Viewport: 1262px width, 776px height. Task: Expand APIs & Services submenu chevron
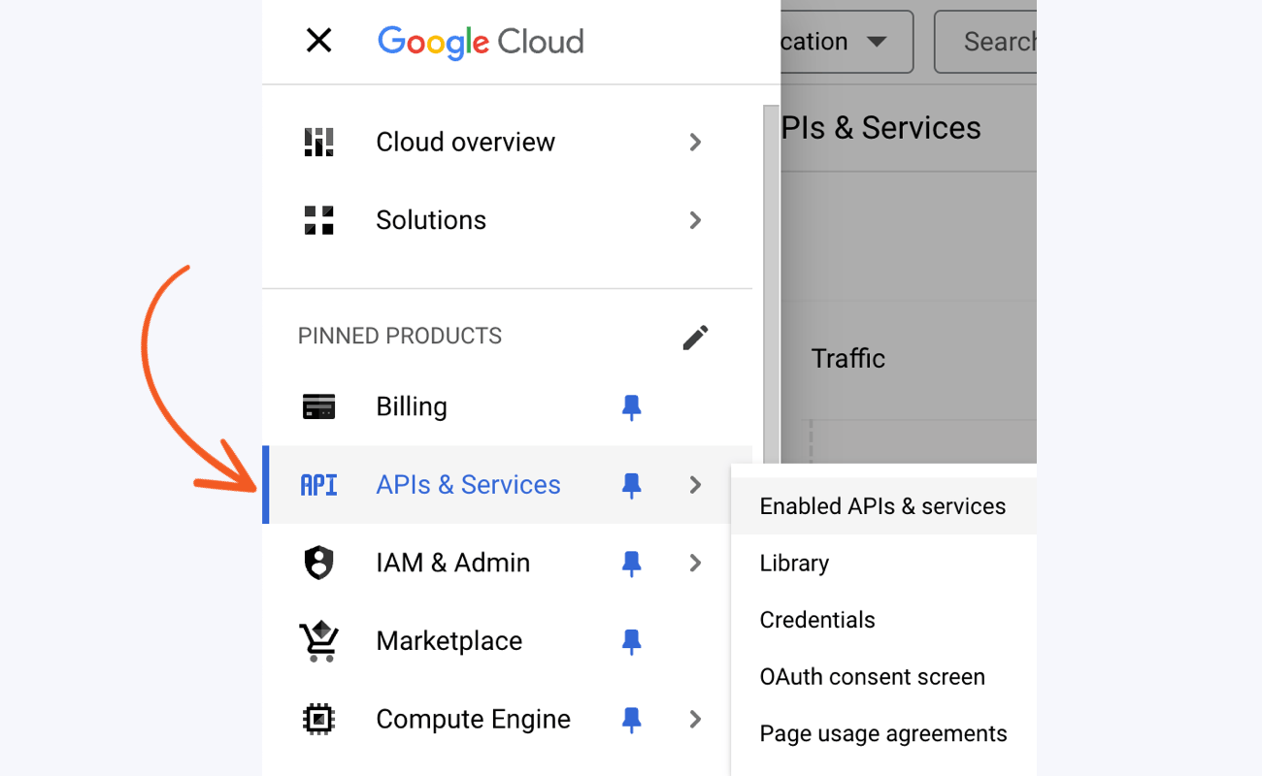pos(695,485)
